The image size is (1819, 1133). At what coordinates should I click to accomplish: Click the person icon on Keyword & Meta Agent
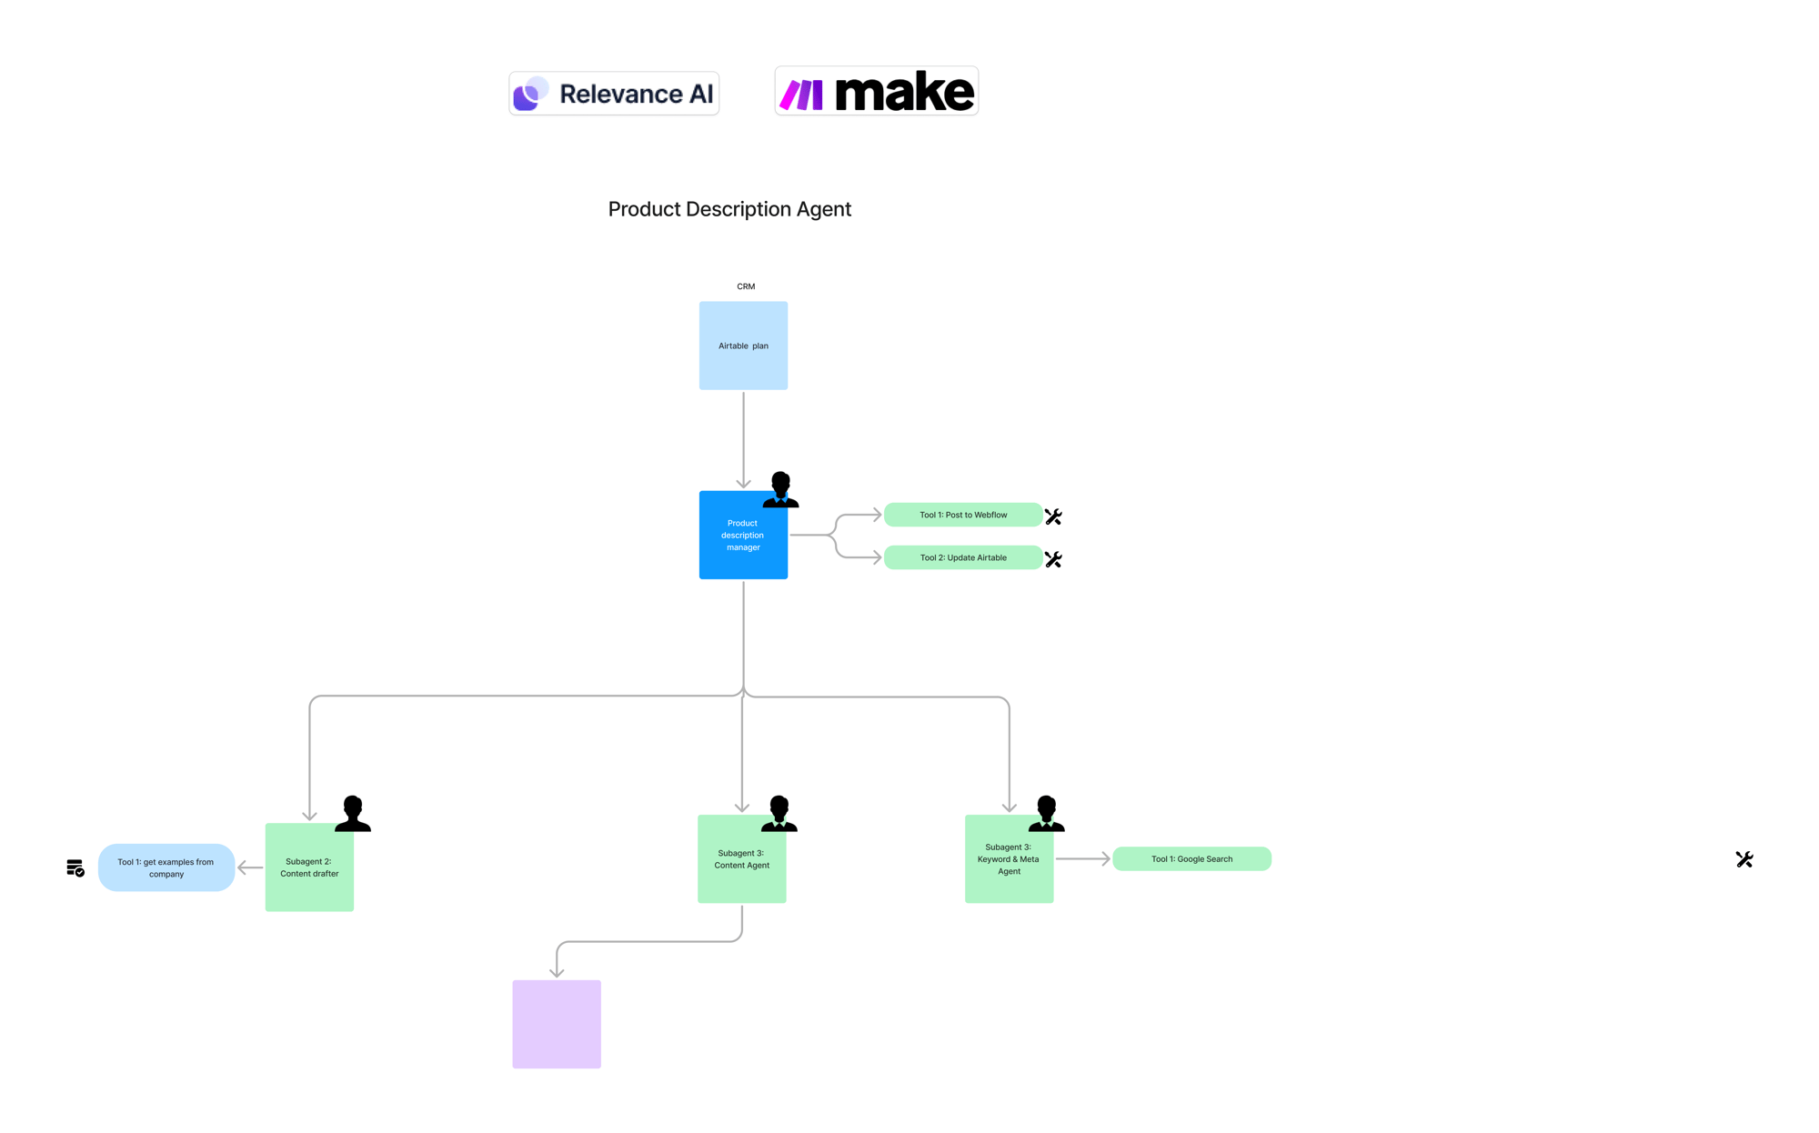1047,813
